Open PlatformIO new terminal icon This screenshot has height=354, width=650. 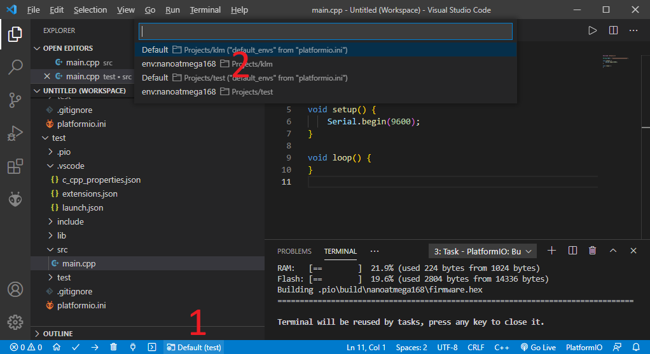[x=152, y=348]
